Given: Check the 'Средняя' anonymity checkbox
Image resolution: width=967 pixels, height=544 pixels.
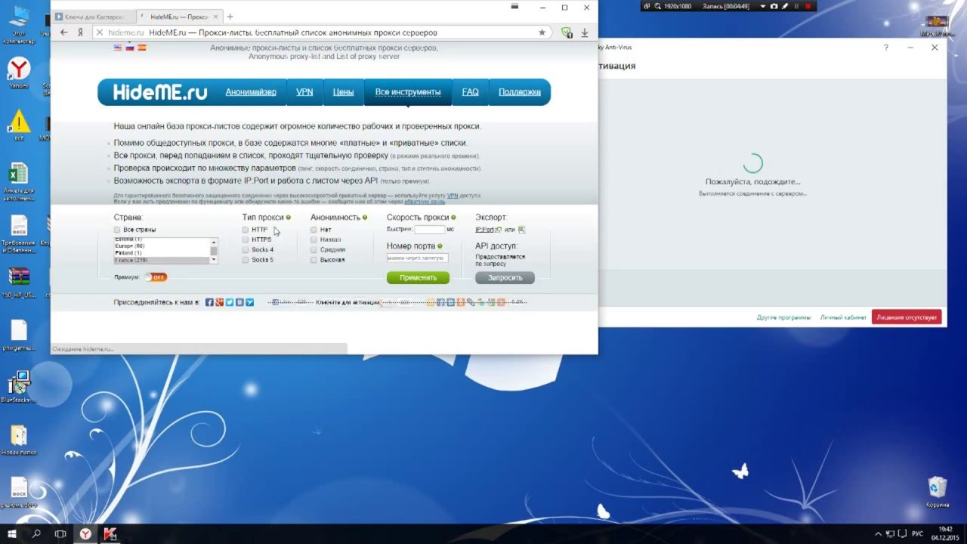Looking at the screenshot, I should click(314, 250).
